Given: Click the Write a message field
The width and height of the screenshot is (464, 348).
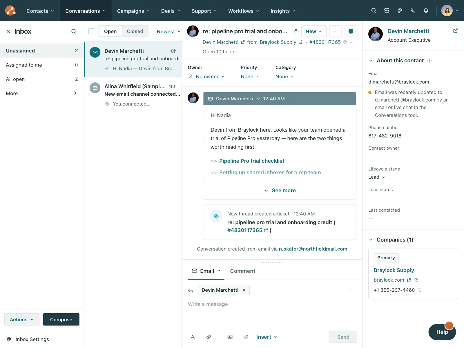Looking at the screenshot, I should coord(272,304).
